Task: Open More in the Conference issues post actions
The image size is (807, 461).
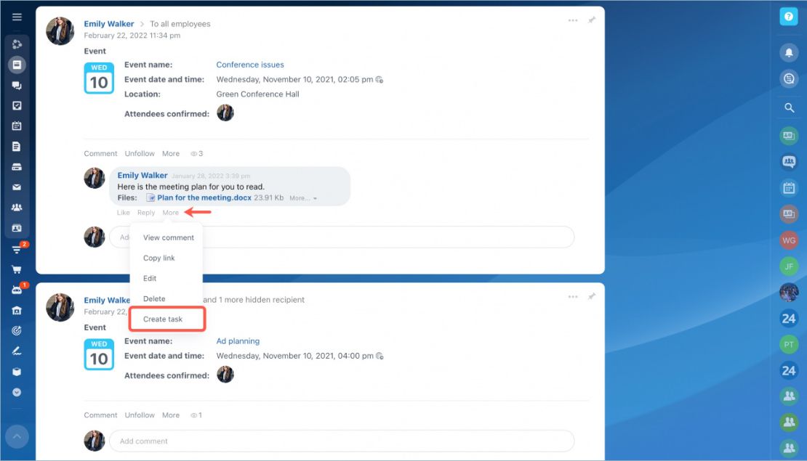Action: [x=171, y=154]
